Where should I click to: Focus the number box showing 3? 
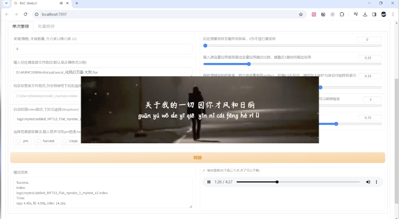click(372, 99)
